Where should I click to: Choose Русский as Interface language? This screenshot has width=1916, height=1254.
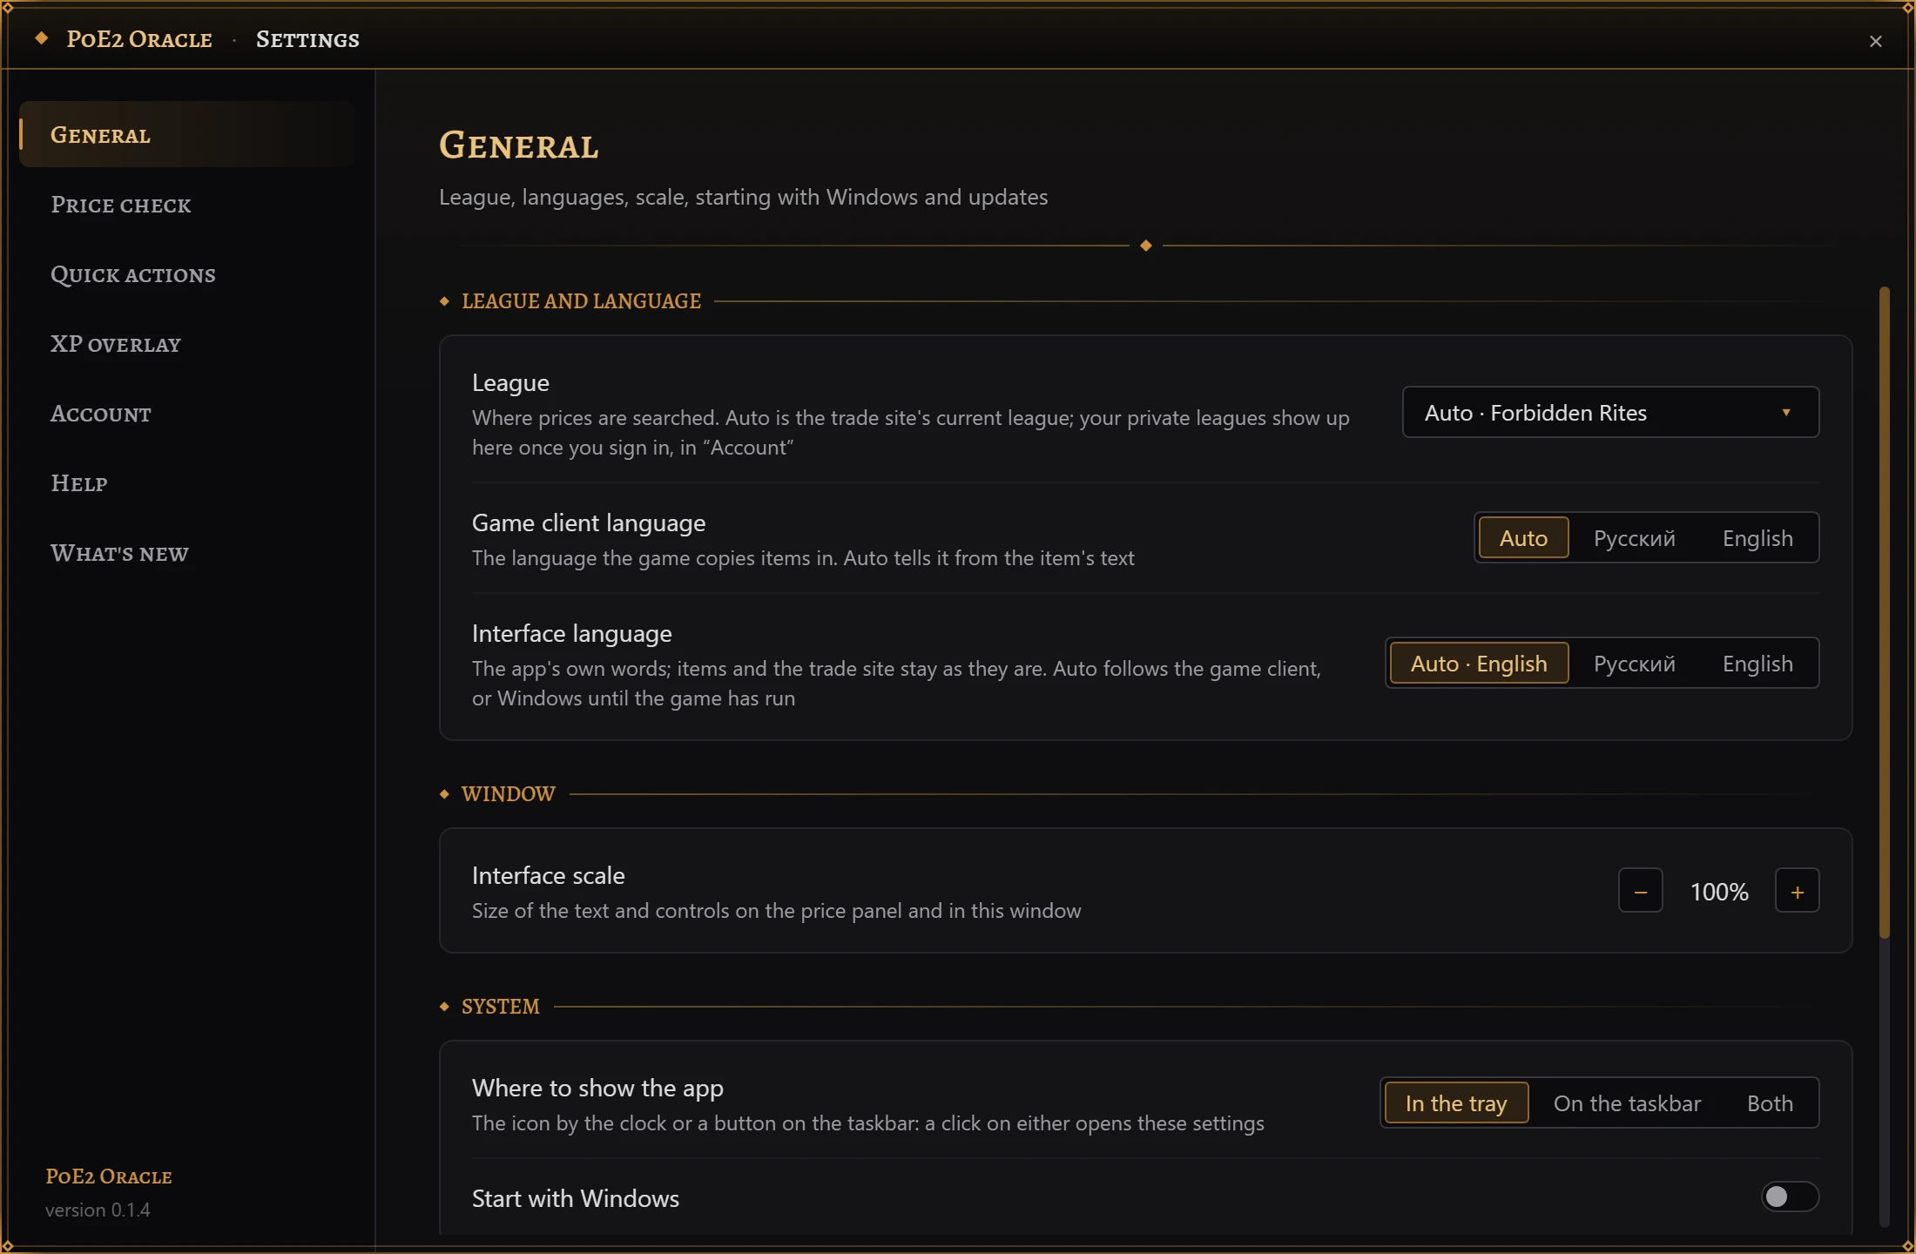click(1634, 664)
